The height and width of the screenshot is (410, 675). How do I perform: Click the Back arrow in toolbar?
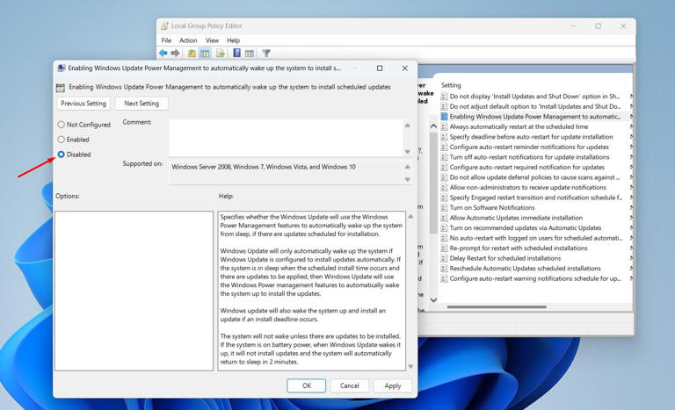(x=163, y=54)
